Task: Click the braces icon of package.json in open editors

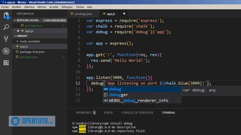Action: (x=22, y=25)
